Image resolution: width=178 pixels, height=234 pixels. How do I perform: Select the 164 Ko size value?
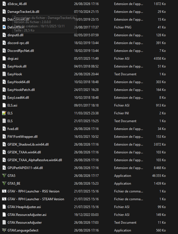[161, 90]
